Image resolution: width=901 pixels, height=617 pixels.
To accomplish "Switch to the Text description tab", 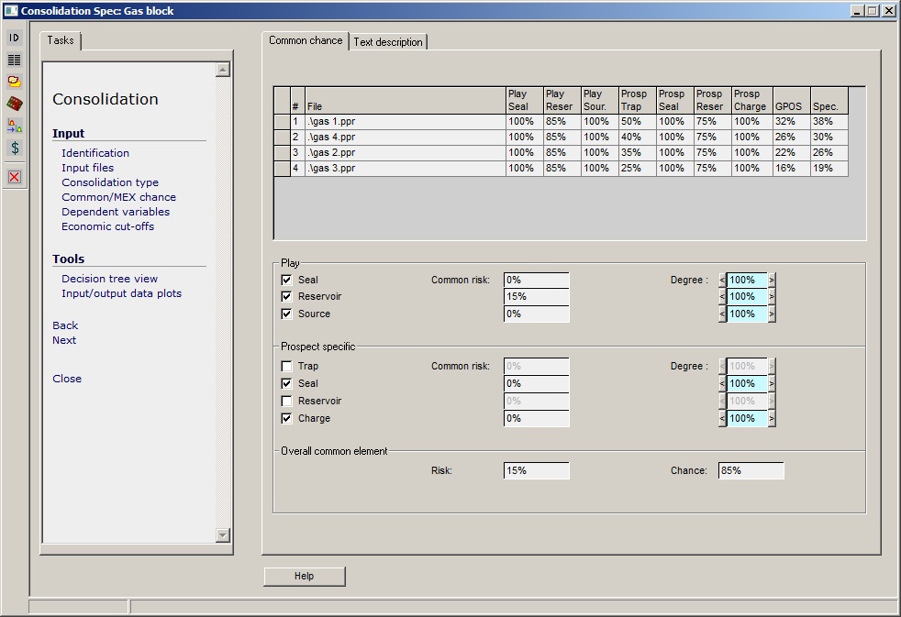I will click(x=388, y=42).
